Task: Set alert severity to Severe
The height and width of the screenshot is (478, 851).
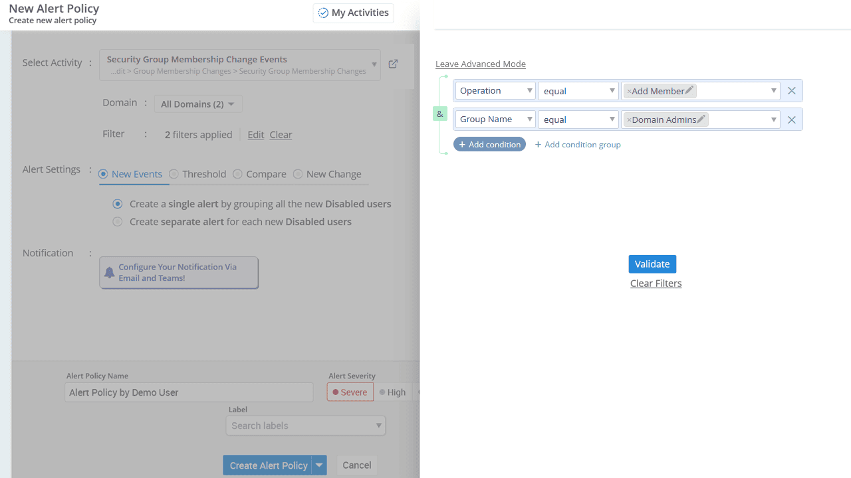Action: point(350,392)
